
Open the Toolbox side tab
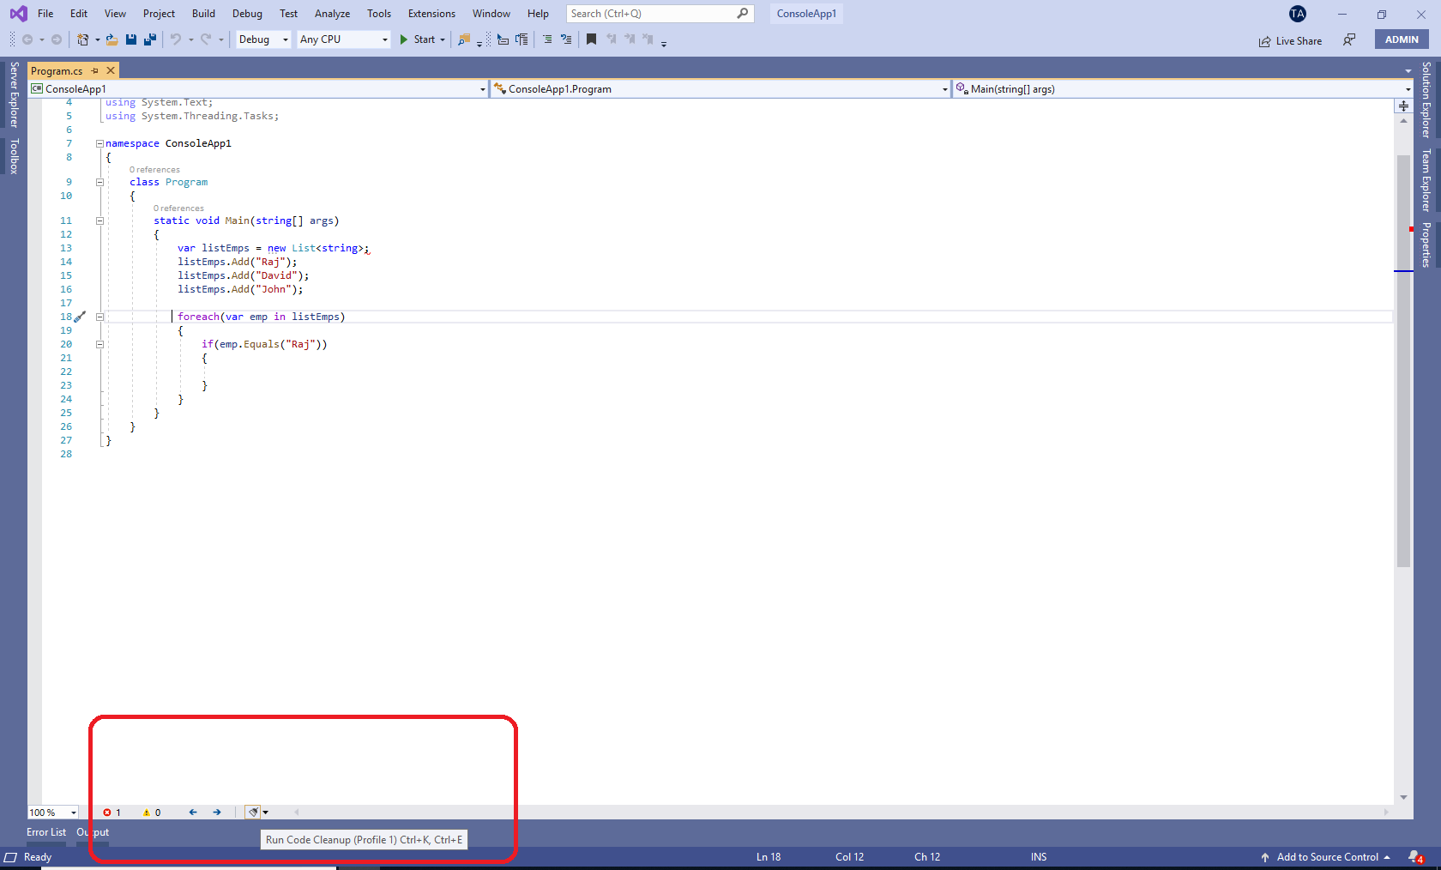(x=14, y=156)
